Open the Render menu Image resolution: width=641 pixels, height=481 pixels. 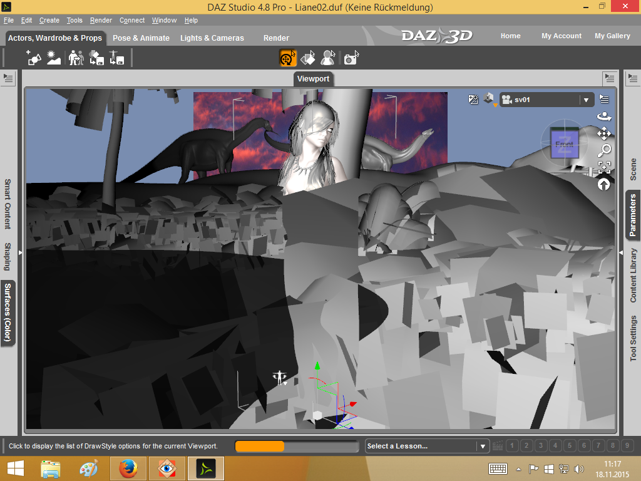101,20
